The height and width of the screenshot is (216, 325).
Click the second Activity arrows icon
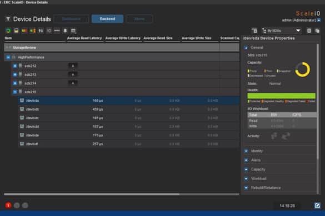tap(286, 136)
